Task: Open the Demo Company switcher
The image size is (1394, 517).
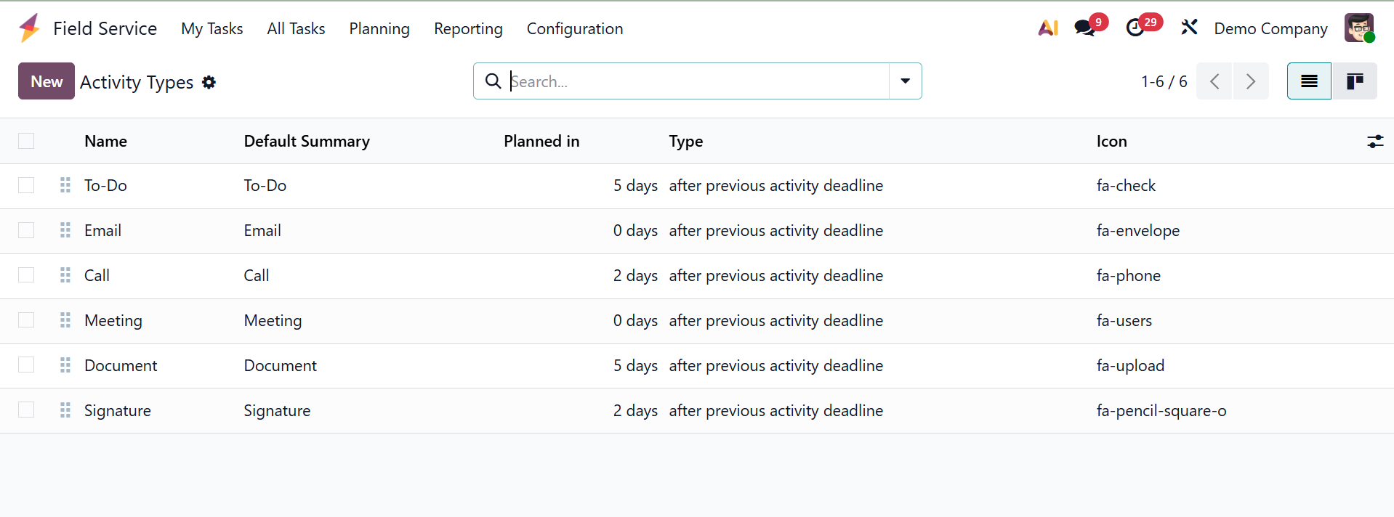Action: click(1270, 29)
